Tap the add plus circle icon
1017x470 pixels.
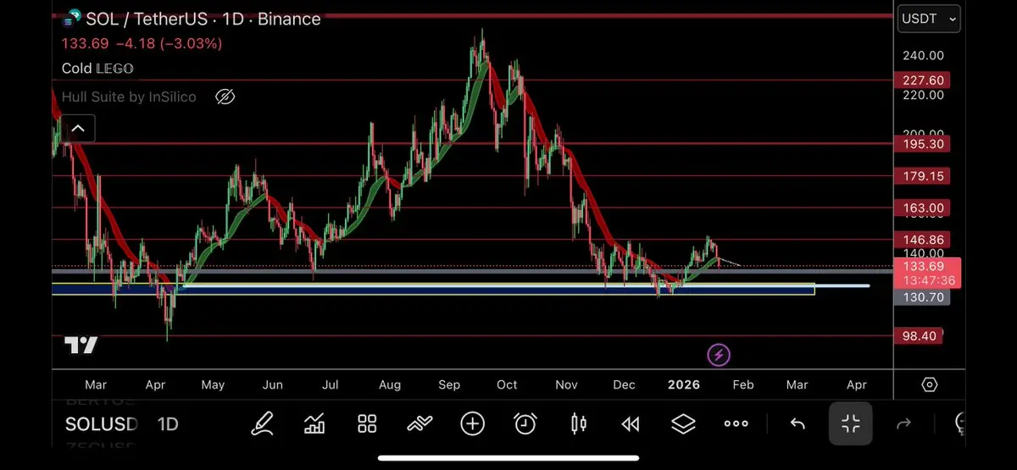[x=472, y=423]
